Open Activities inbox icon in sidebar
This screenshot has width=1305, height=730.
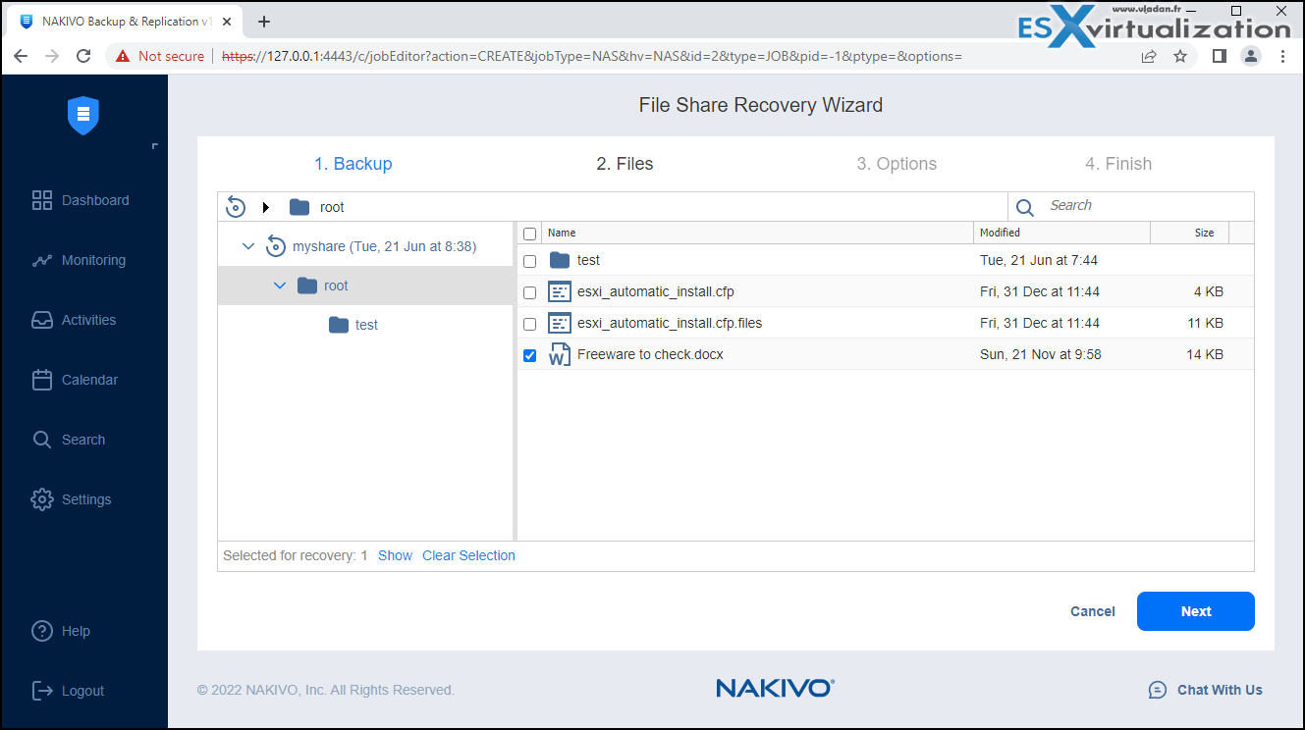click(42, 320)
